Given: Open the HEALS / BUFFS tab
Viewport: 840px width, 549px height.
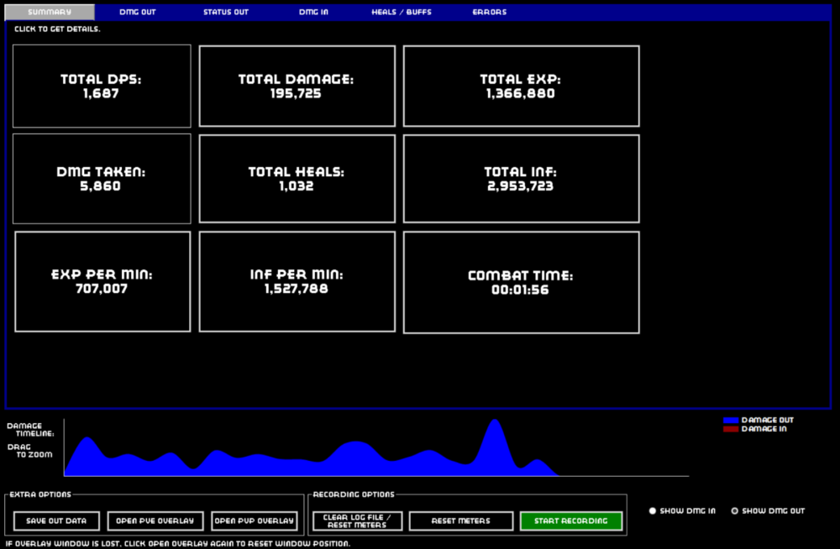Looking at the screenshot, I should (401, 13).
